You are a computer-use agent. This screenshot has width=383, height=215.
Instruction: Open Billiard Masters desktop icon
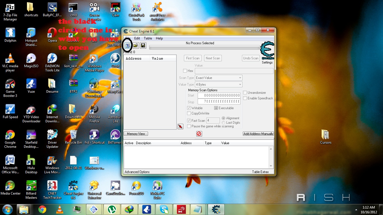coord(31,190)
